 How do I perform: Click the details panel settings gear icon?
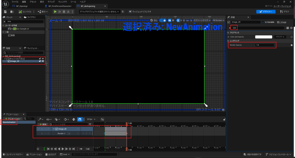291,28
